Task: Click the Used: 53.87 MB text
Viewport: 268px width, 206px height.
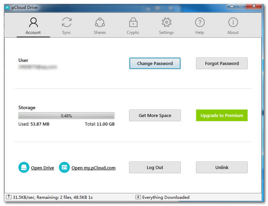Action: point(34,124)
